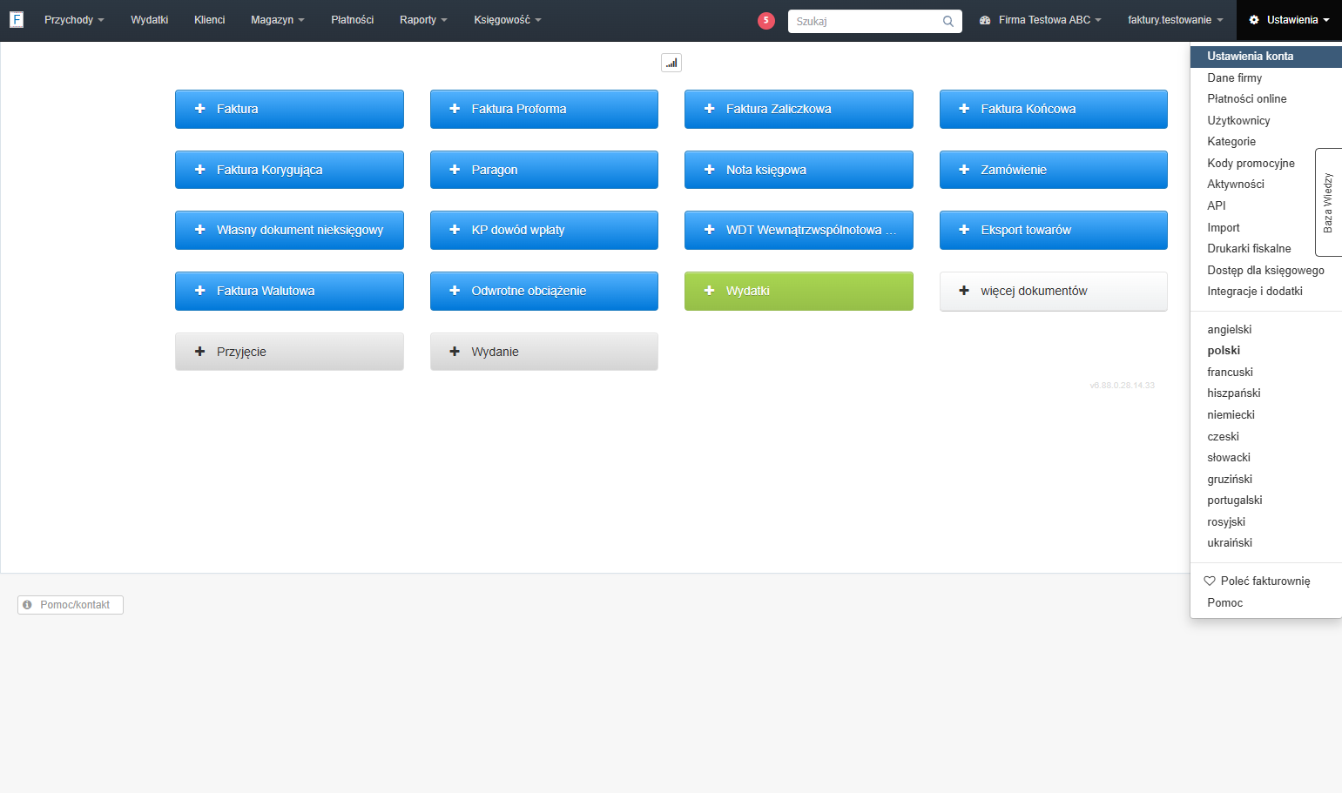Select Ustawienia konta menu entry
1342x793 pixels.
1266,56
